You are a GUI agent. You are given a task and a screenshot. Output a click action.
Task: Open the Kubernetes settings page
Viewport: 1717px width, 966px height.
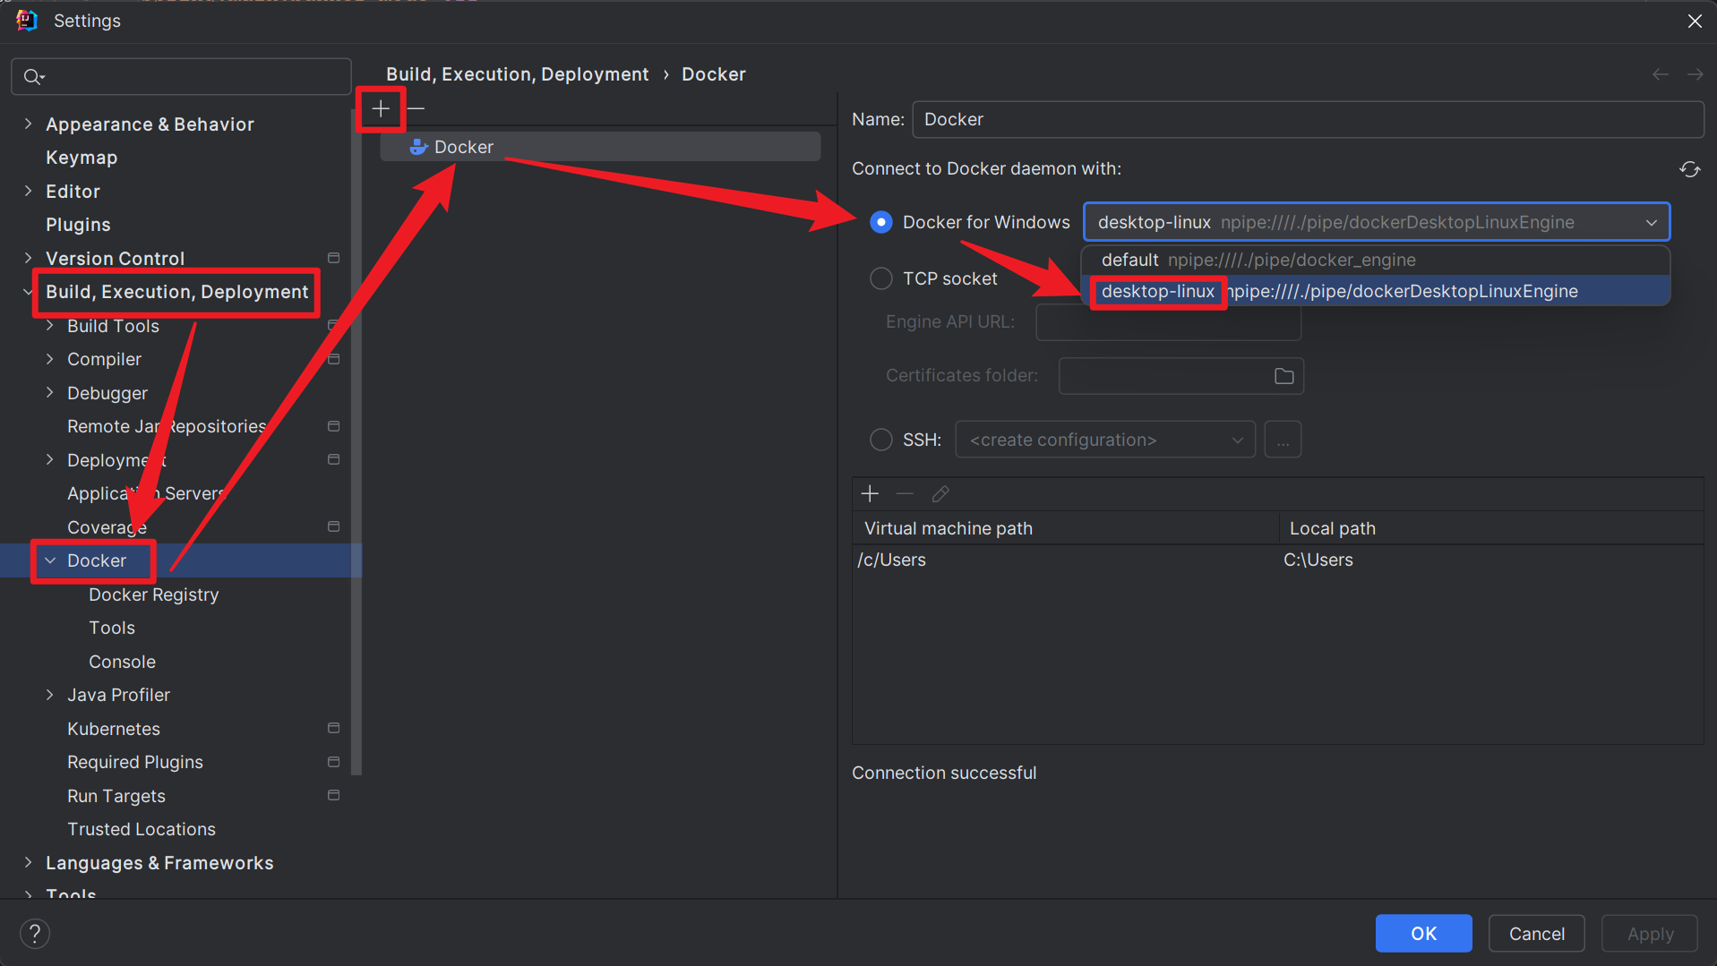[x=114, y=729]
